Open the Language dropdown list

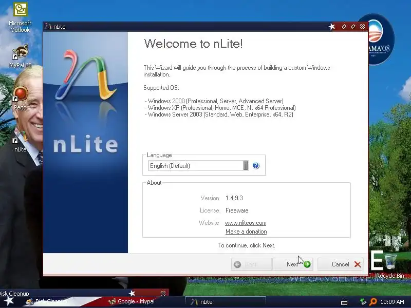coord(198,165)
